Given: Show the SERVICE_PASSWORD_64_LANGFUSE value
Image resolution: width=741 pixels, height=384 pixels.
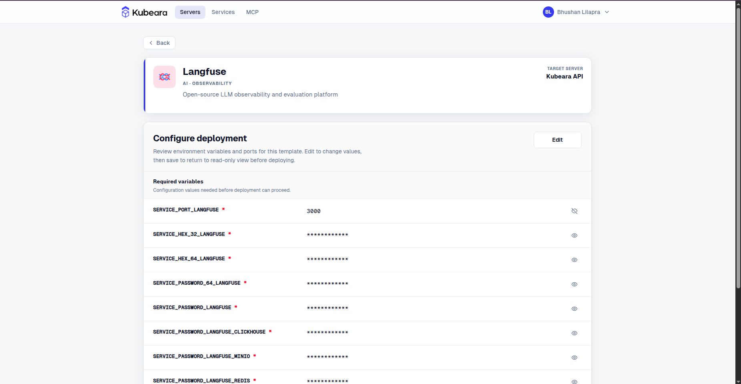Looking at the screenshot, I should coord(574,284).
